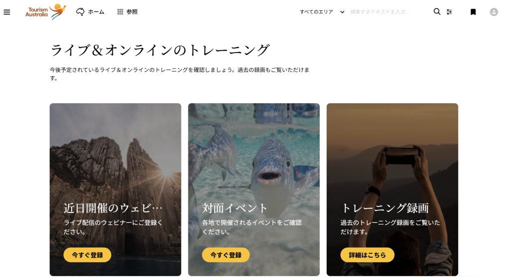Click 今すぐ登録 on 対面イベント card
The height and width of the screenshot is (277, 509).
226,255
